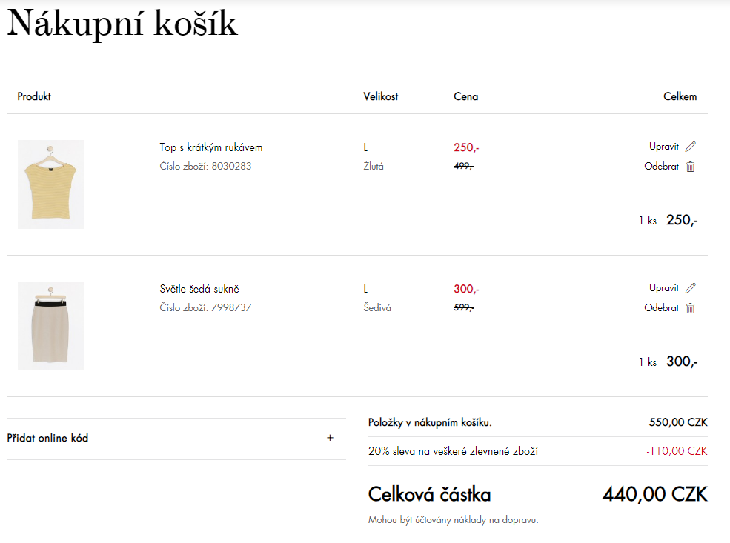
Task: Click Upravit link for Světle šedá sukně
Action: click(664, 288)
